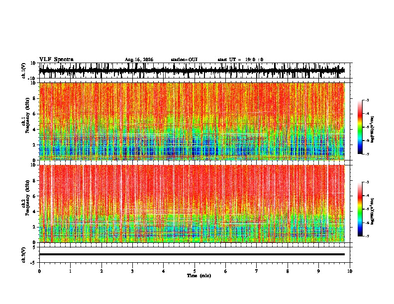
Task: Click time-axis tick label "0"
Action: [39, 271]
